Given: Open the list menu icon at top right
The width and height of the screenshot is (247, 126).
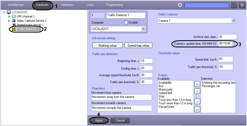Looking at the screenshot, I should click(x=242, y=5).
